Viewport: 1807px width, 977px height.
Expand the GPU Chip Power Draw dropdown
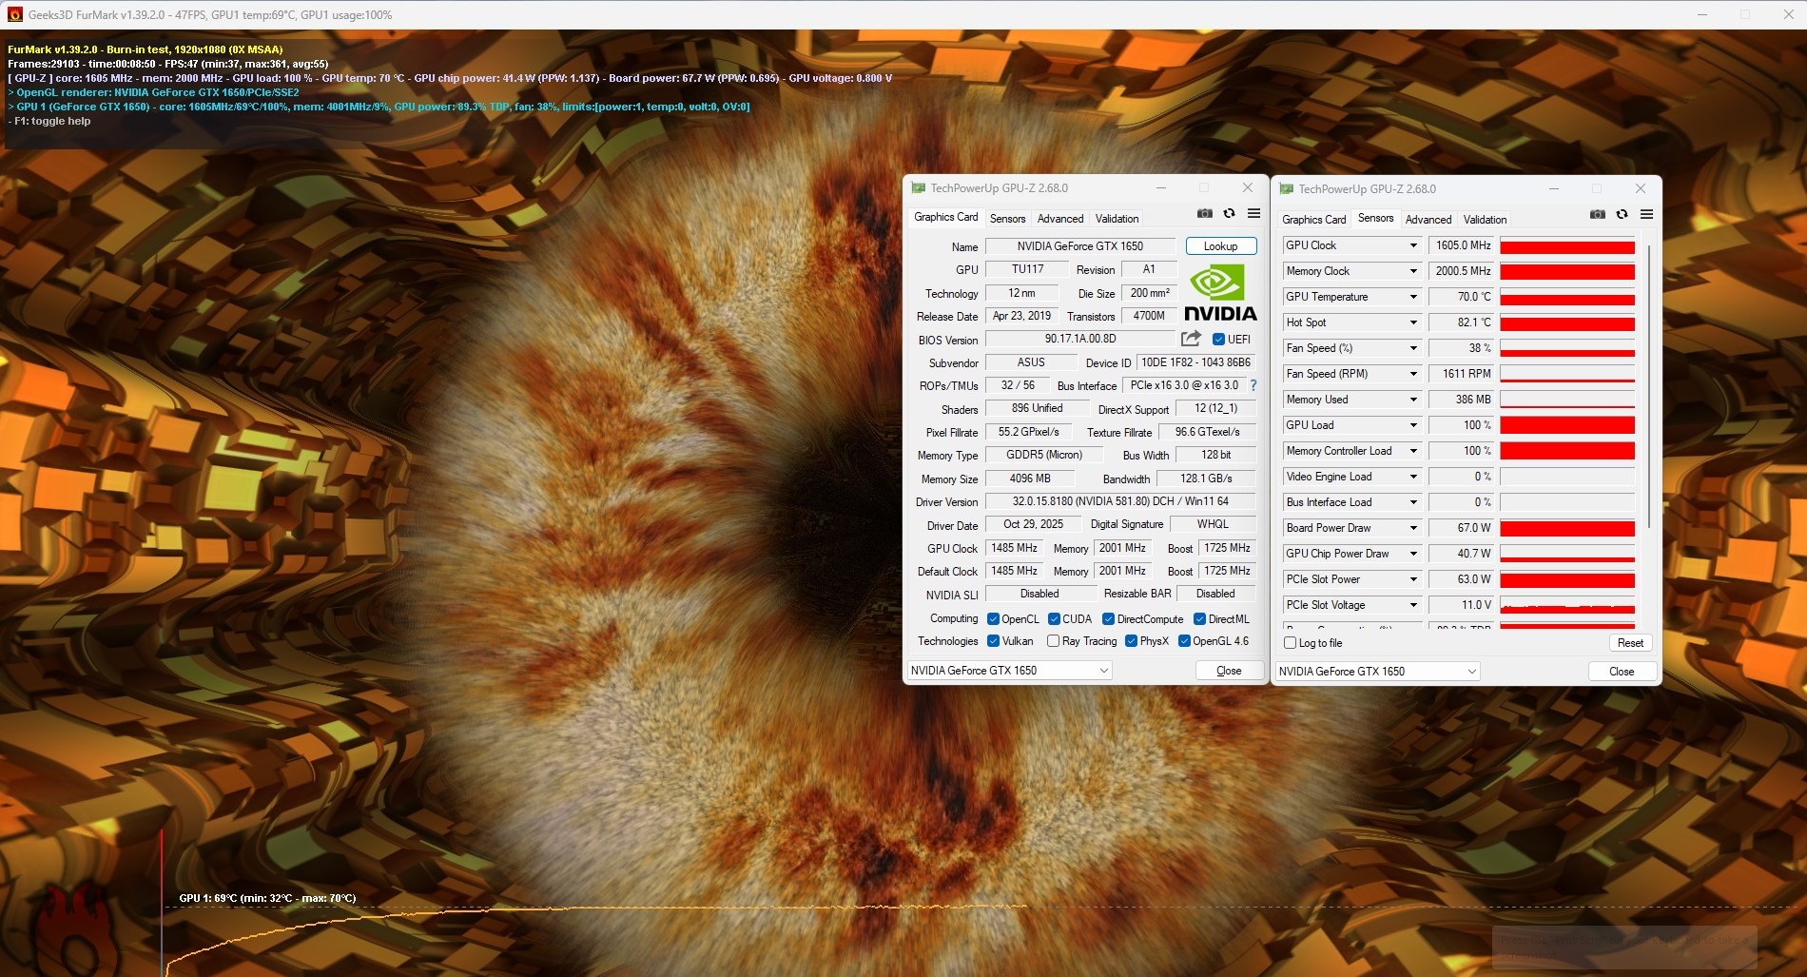(x=1413, y=554)
